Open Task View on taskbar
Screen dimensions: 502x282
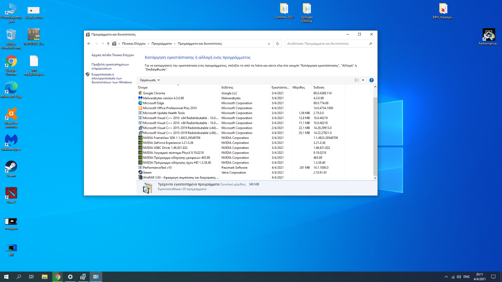point(31,277)
